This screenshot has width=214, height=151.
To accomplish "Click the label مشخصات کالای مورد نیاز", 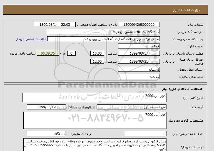I will [185, 121].
